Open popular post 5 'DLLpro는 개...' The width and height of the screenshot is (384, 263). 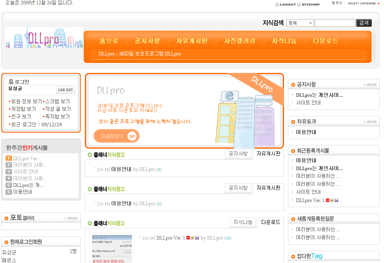28,185
